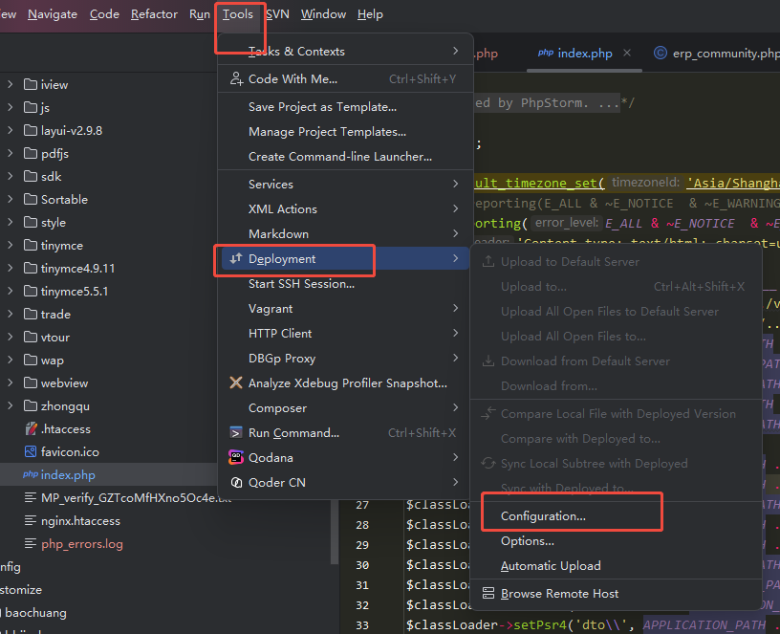The height and width of the screenshot is (634, 780).
Task: Click the Browse Remote Host icon
Action: [x=488, y=593]
